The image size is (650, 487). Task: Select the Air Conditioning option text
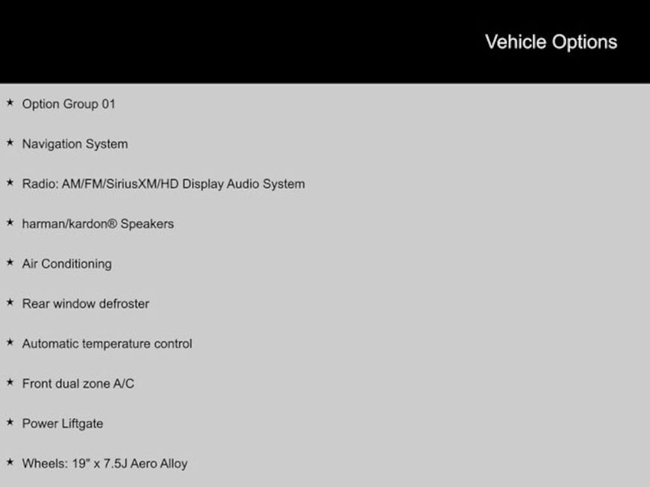[67, 264]
